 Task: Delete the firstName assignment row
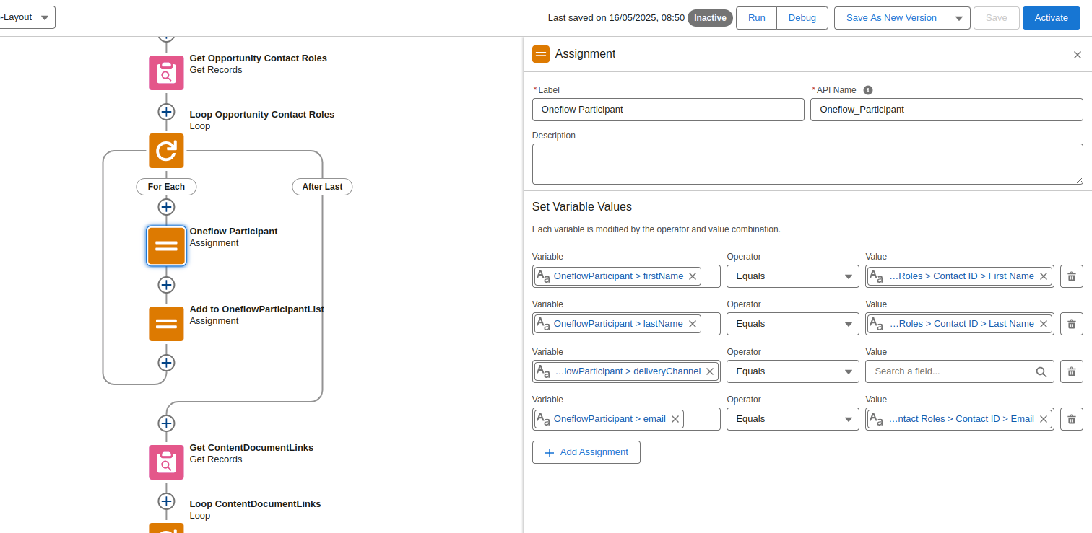(1071, 276)
